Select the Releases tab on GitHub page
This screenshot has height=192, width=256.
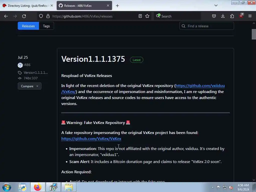28,26
